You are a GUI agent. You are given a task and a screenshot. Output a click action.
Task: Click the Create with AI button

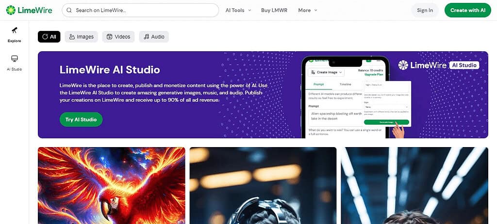point(468,10)
